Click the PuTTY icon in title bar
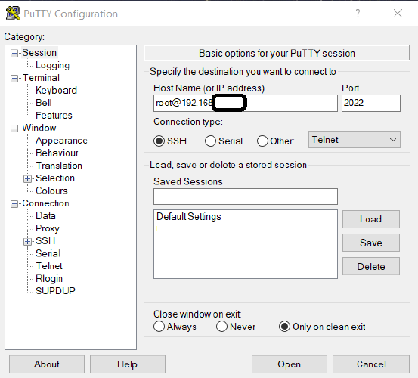 pos(13,14)
